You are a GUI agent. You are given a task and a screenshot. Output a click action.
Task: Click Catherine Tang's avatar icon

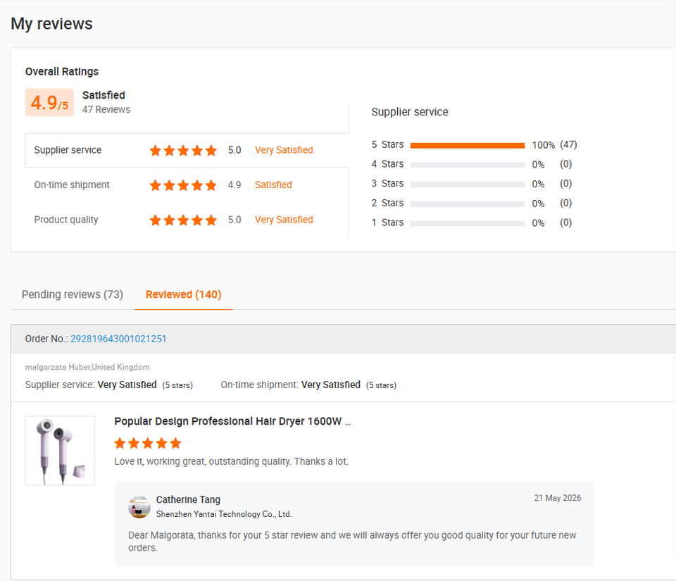[139, 506]
